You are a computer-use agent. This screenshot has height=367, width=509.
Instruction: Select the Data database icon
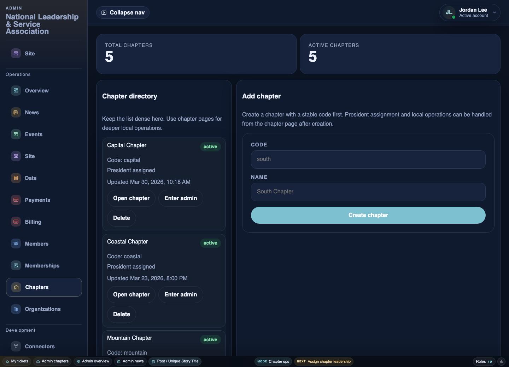[x=16, y=178]
